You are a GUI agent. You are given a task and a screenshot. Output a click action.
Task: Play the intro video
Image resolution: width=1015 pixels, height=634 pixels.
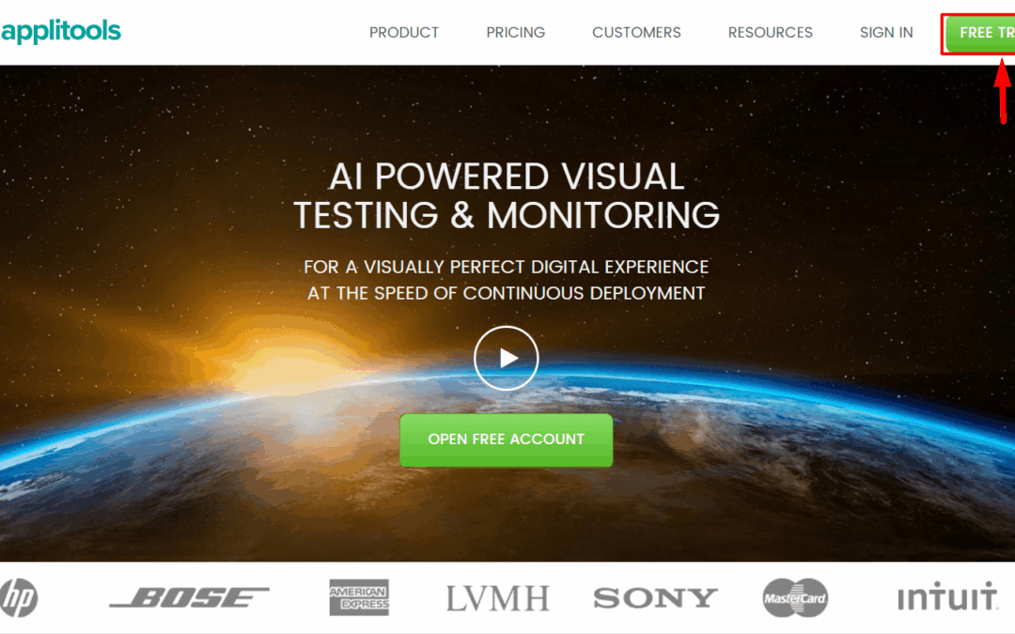(507, 358)
